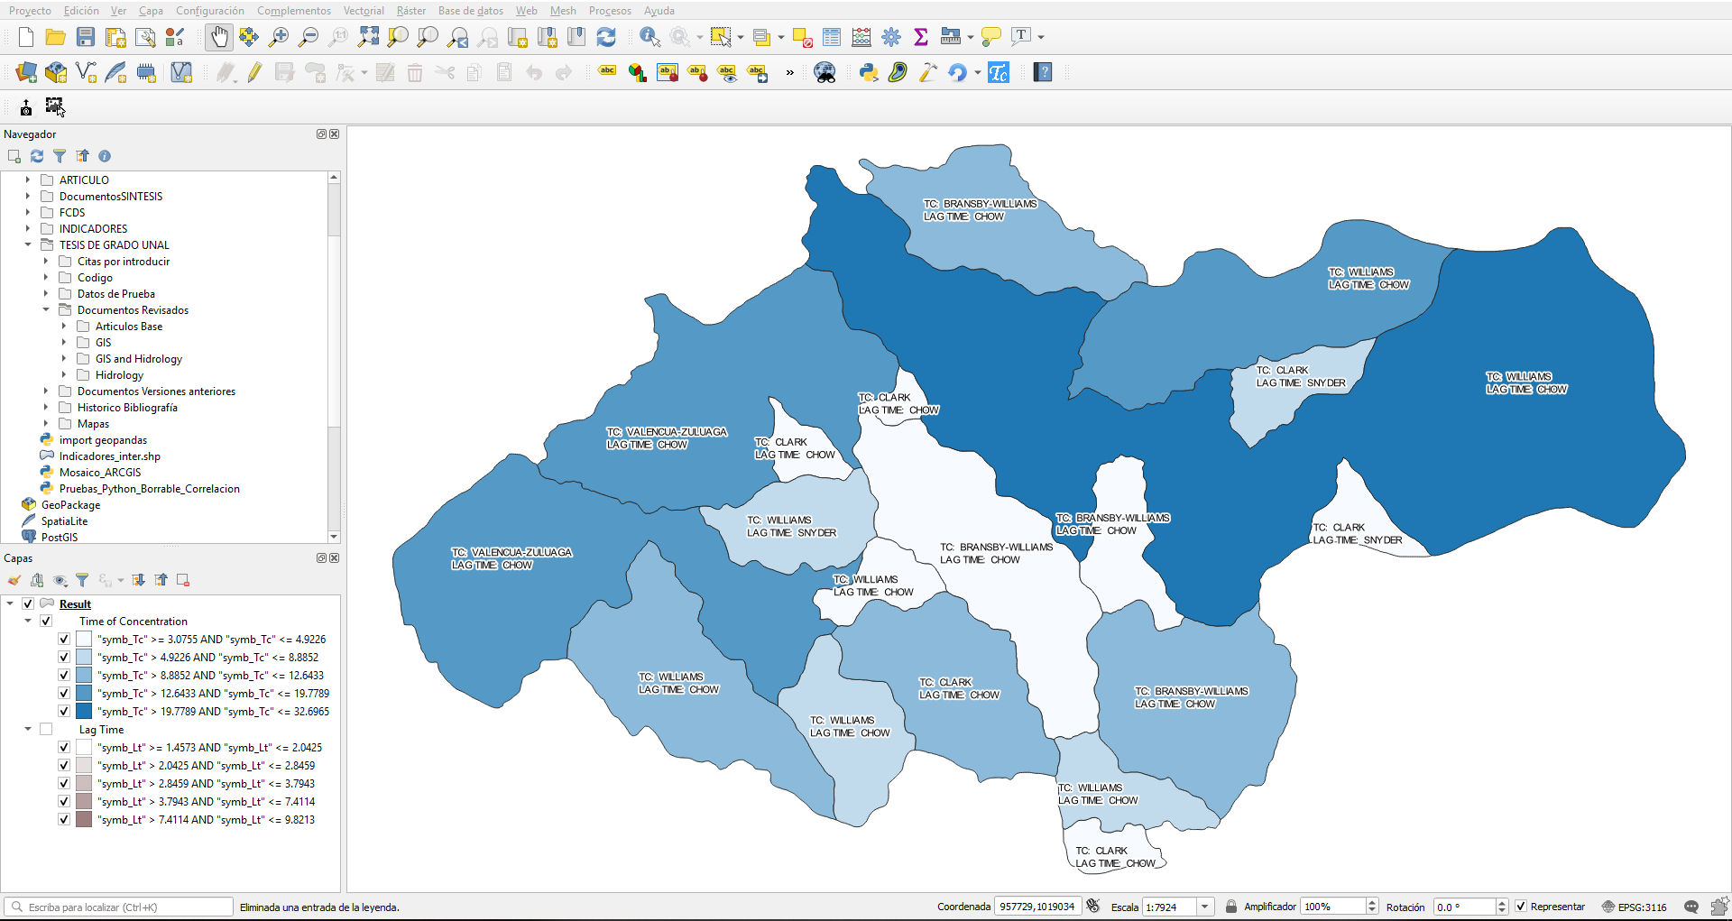Image resolution: width=1732 pixels, height=921 pixels.
Task: Uncheck symb_Lt 1.4573 to 2.0425 class
Action: pos(64,747)
